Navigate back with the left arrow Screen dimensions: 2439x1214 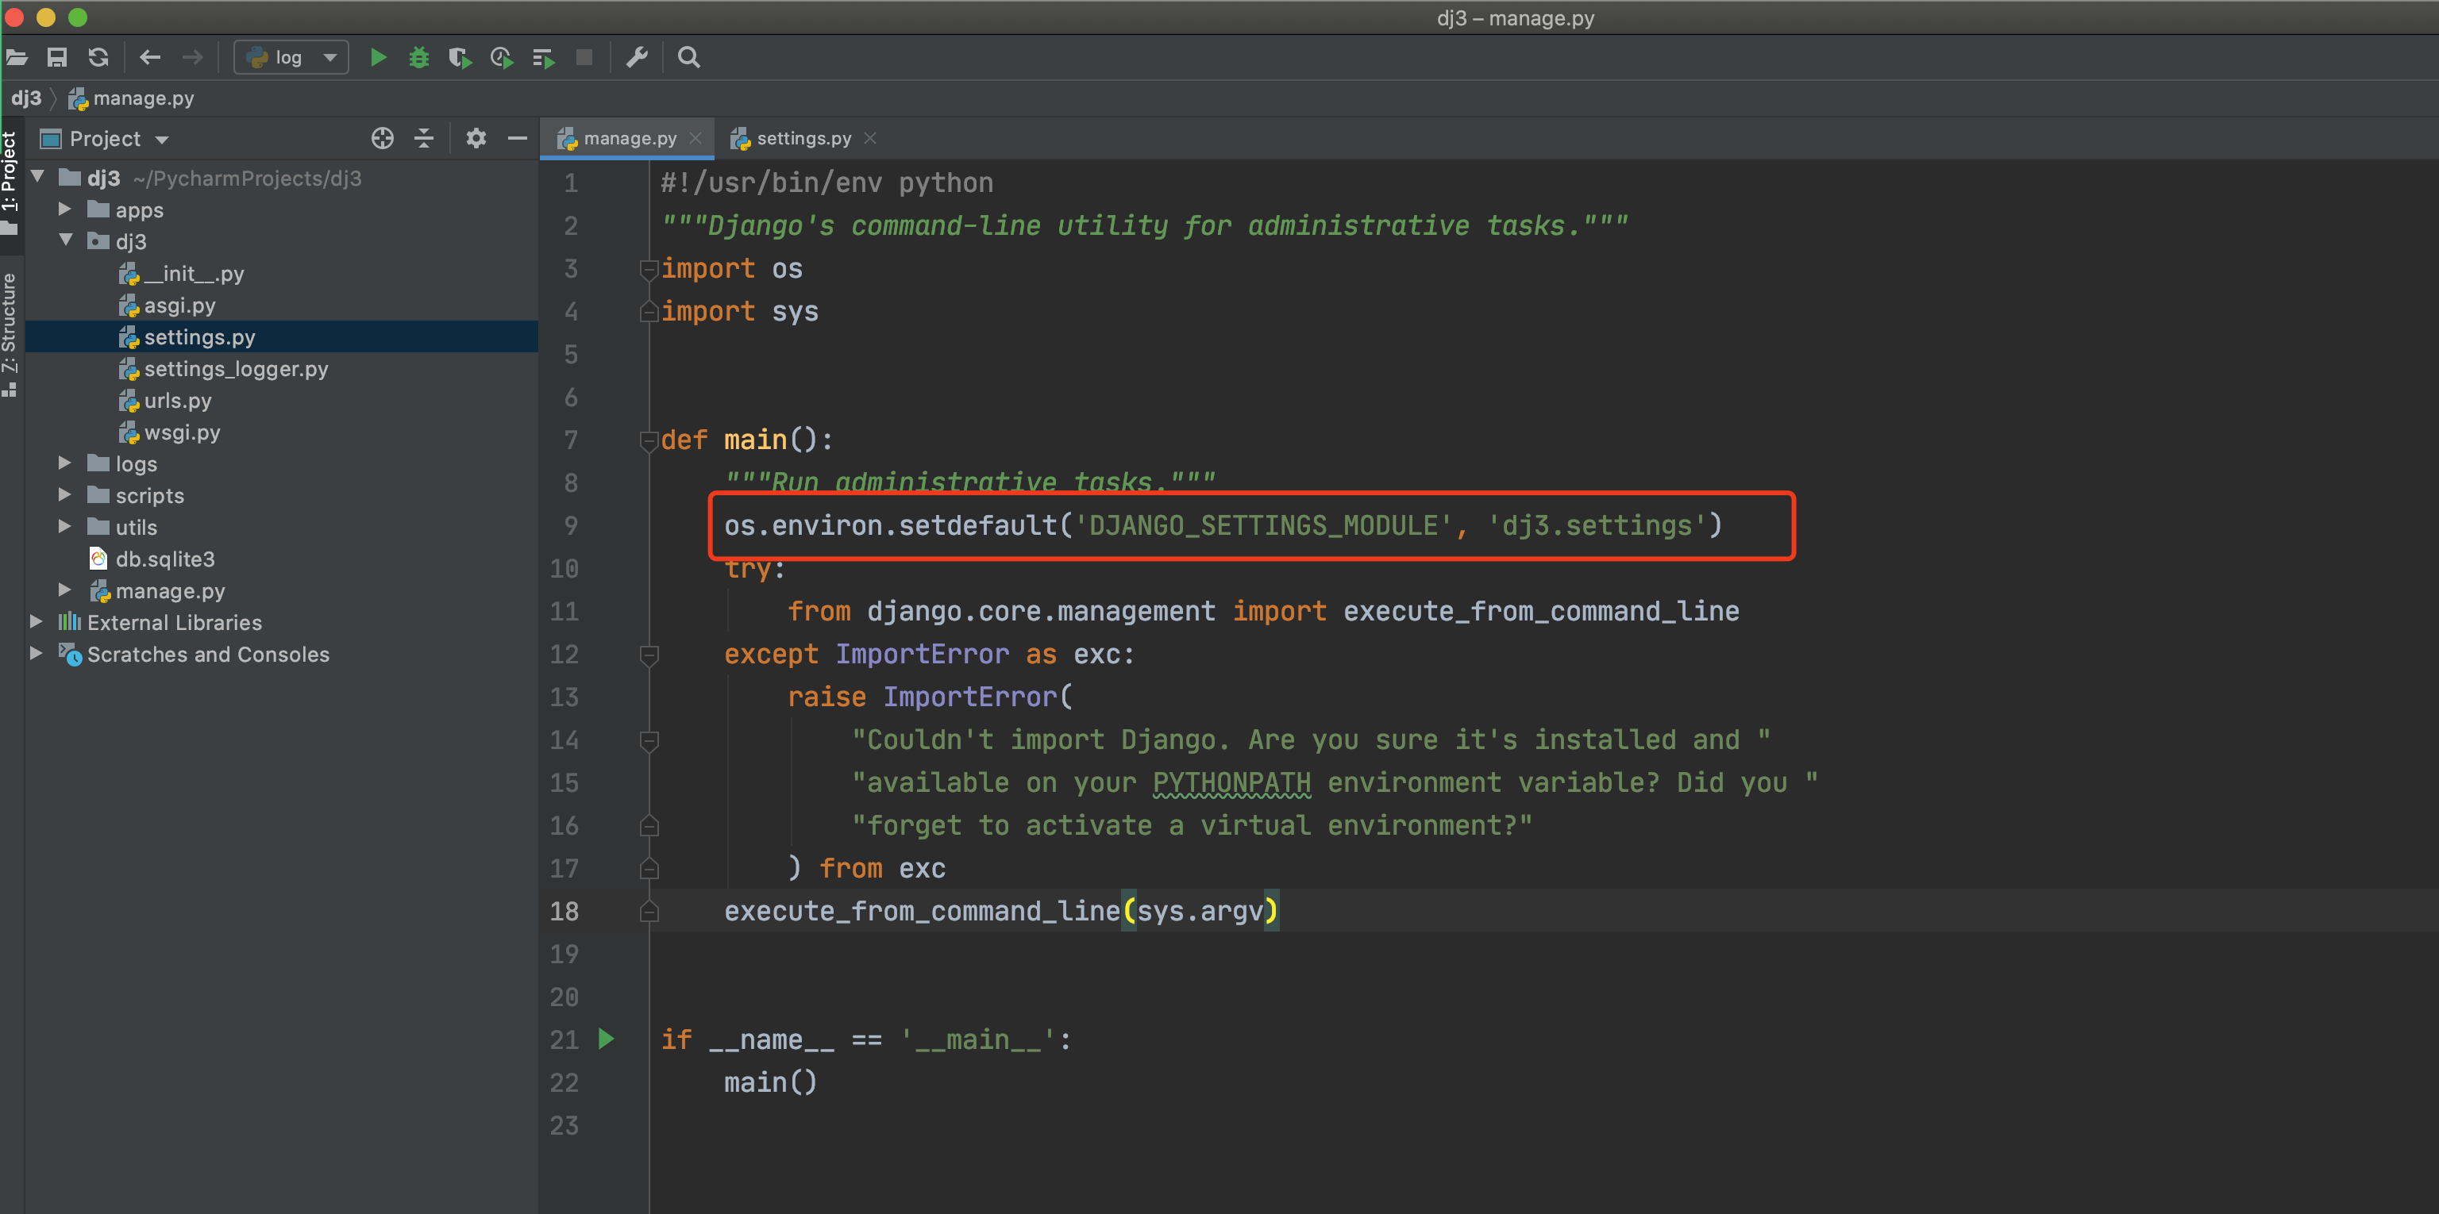(x=151, y=58)
